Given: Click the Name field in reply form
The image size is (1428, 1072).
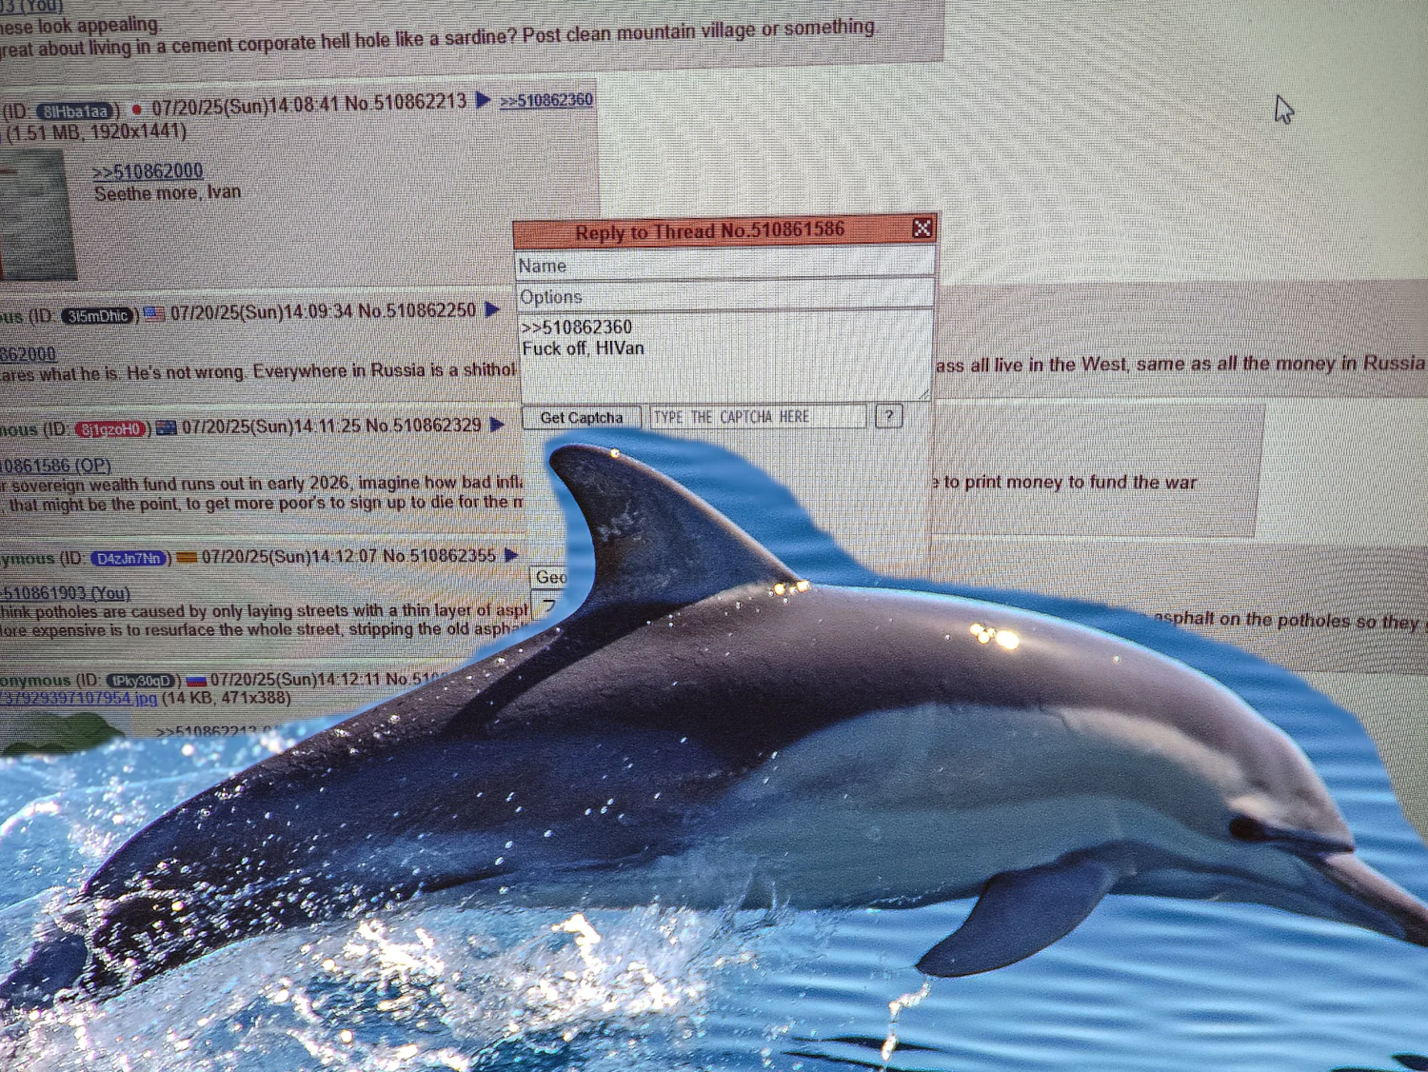Looking at the screenshot, I should point(724,265).
